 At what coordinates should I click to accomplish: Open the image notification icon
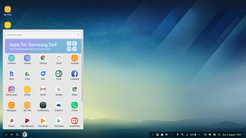click(x=157, y=134)
